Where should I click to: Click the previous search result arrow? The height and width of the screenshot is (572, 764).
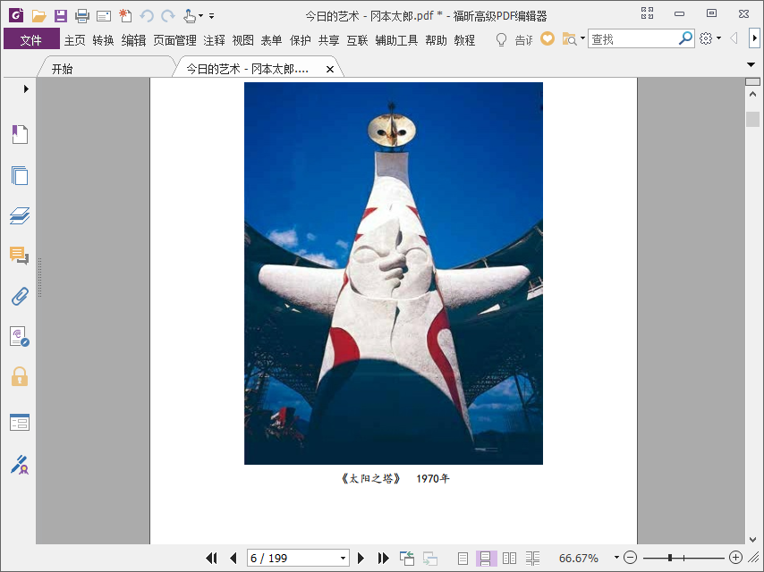click(734, 38)
